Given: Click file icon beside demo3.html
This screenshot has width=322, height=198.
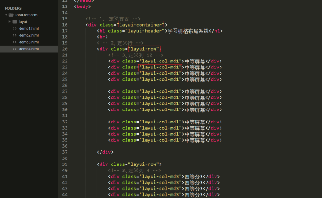Looking at the screenshot, I should click(x=14, y=42).
